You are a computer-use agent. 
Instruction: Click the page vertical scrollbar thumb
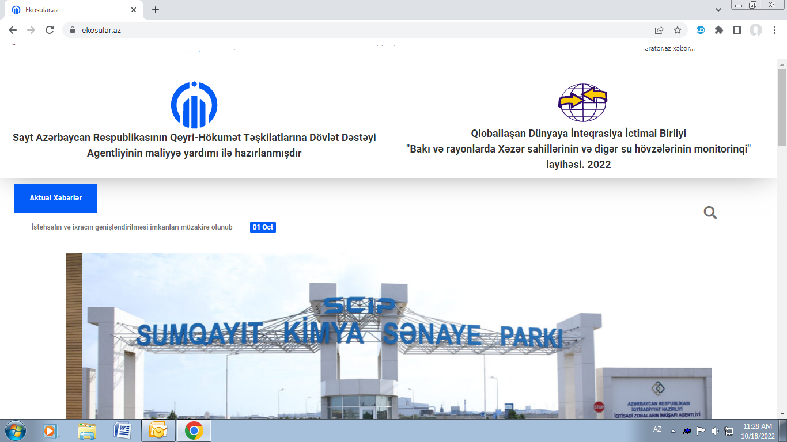coord(782,104)
